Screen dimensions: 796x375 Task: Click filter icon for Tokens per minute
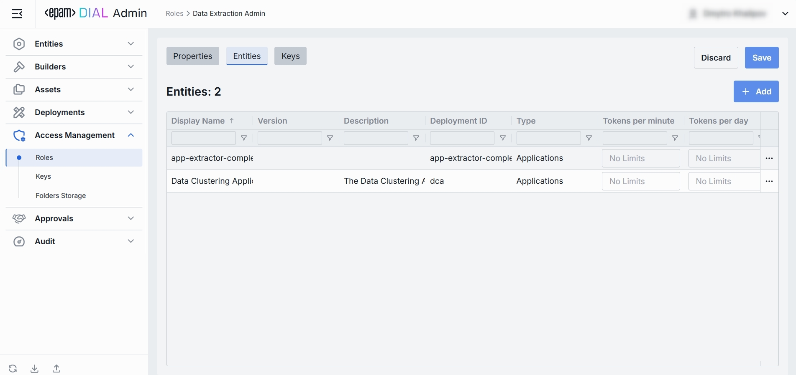coord(675,138)
